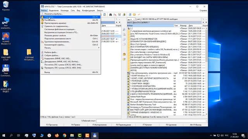248x139 pixels.
Task: Open the Firefox taskbar icon
Action: 57,136
